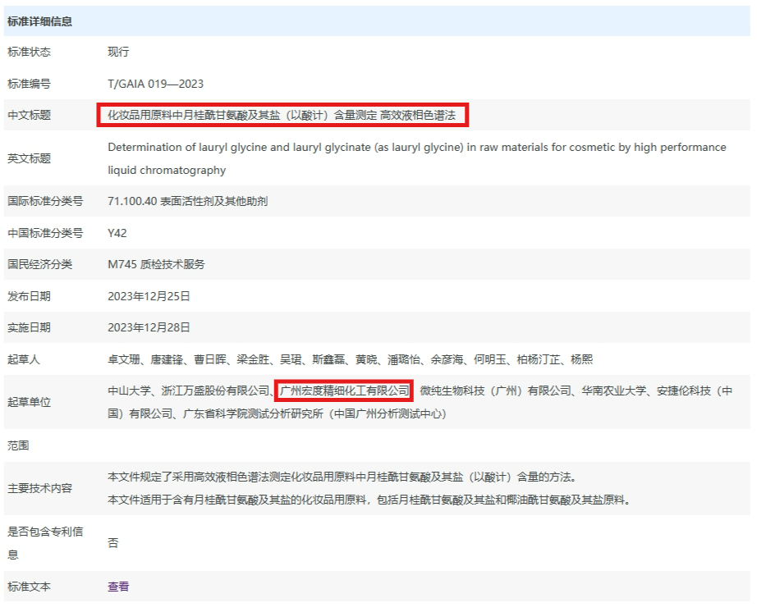
Task: Click the Y42 China classification code
Action: [117, 233]
